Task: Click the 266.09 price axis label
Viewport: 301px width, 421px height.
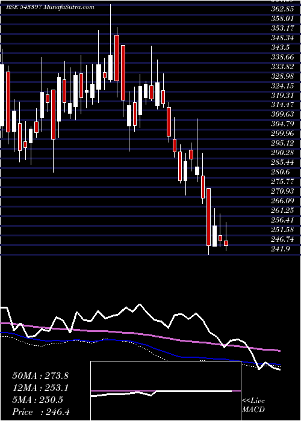Action: (x=282, y=201)
